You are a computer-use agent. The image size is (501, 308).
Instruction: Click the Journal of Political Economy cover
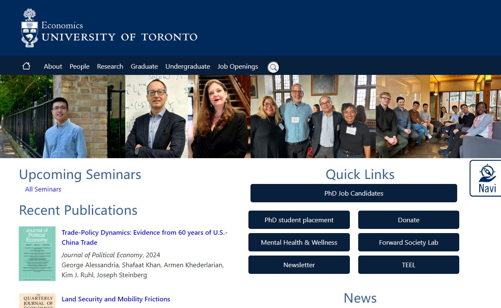pyautogui.click(x=37, y=253)
